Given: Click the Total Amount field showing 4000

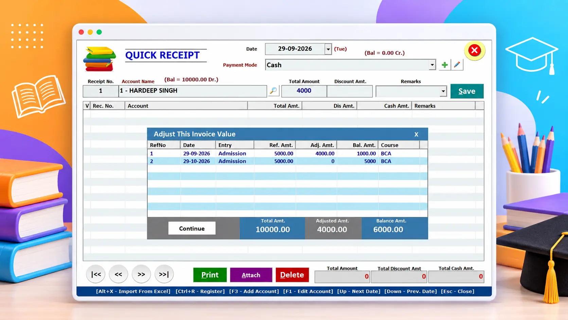Looking at the screenshot, I should click(304, 91).
